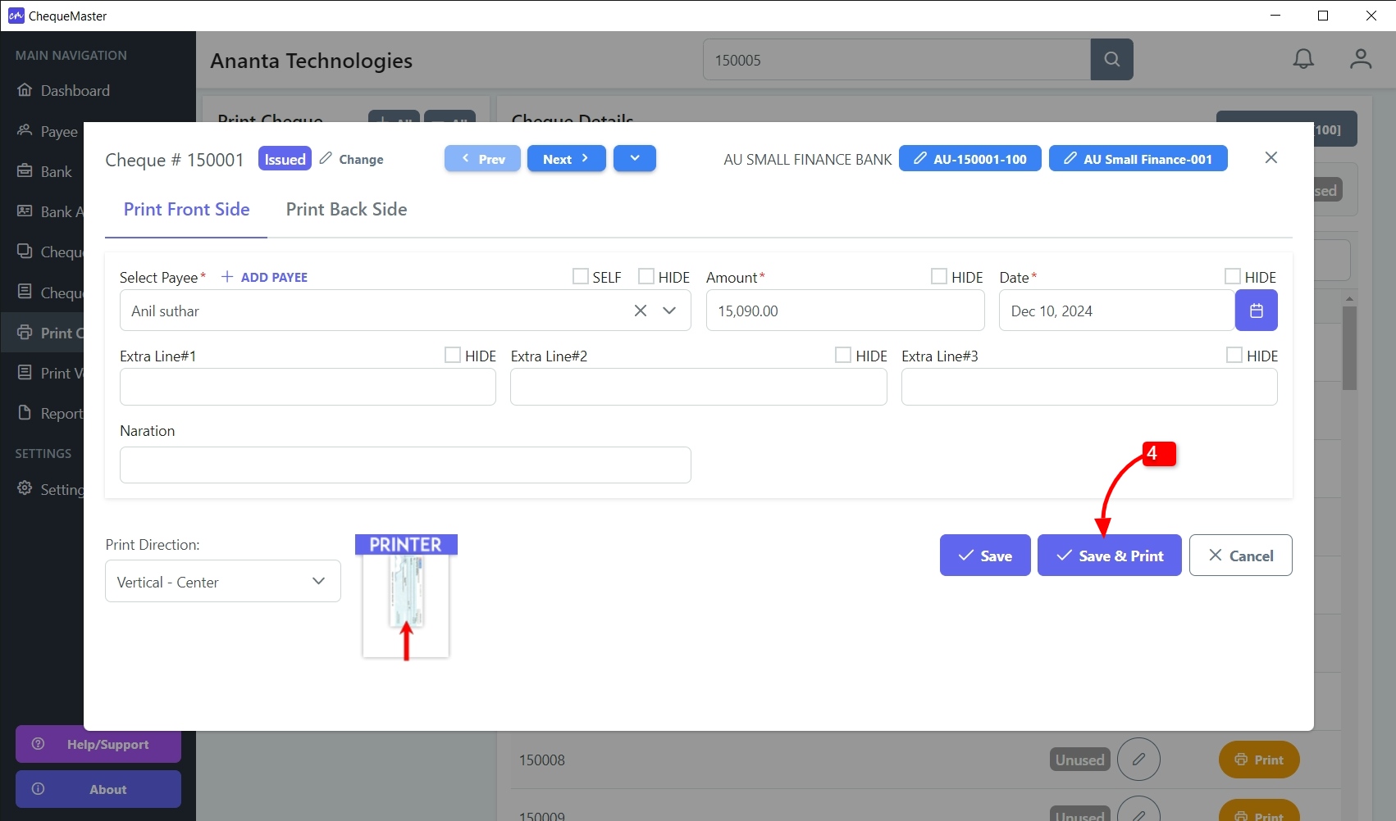The image size is (1396, 821).
Task: Cancel the cheque edit dialog
Action: tap(1241, 555)
